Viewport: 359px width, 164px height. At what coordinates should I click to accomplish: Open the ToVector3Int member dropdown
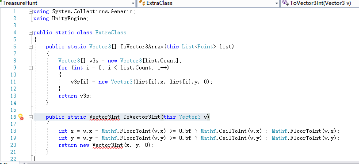pyautogui.click(x=320, y=3)
